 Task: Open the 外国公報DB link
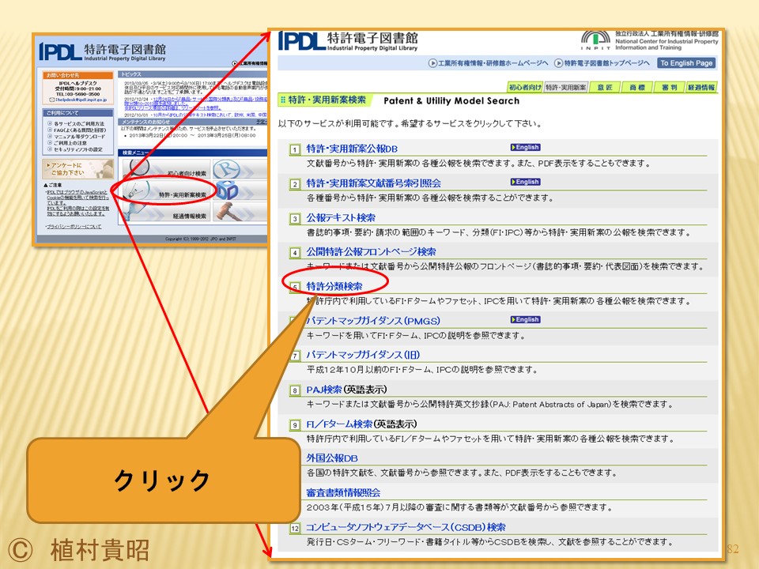[332, 458]
